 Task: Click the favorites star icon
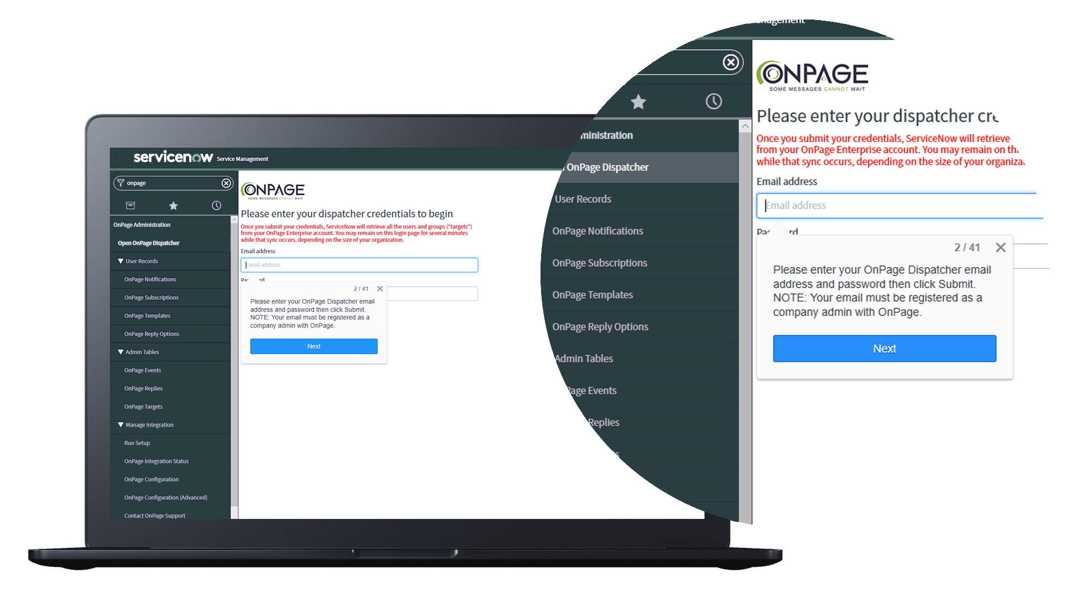[173, 203]
